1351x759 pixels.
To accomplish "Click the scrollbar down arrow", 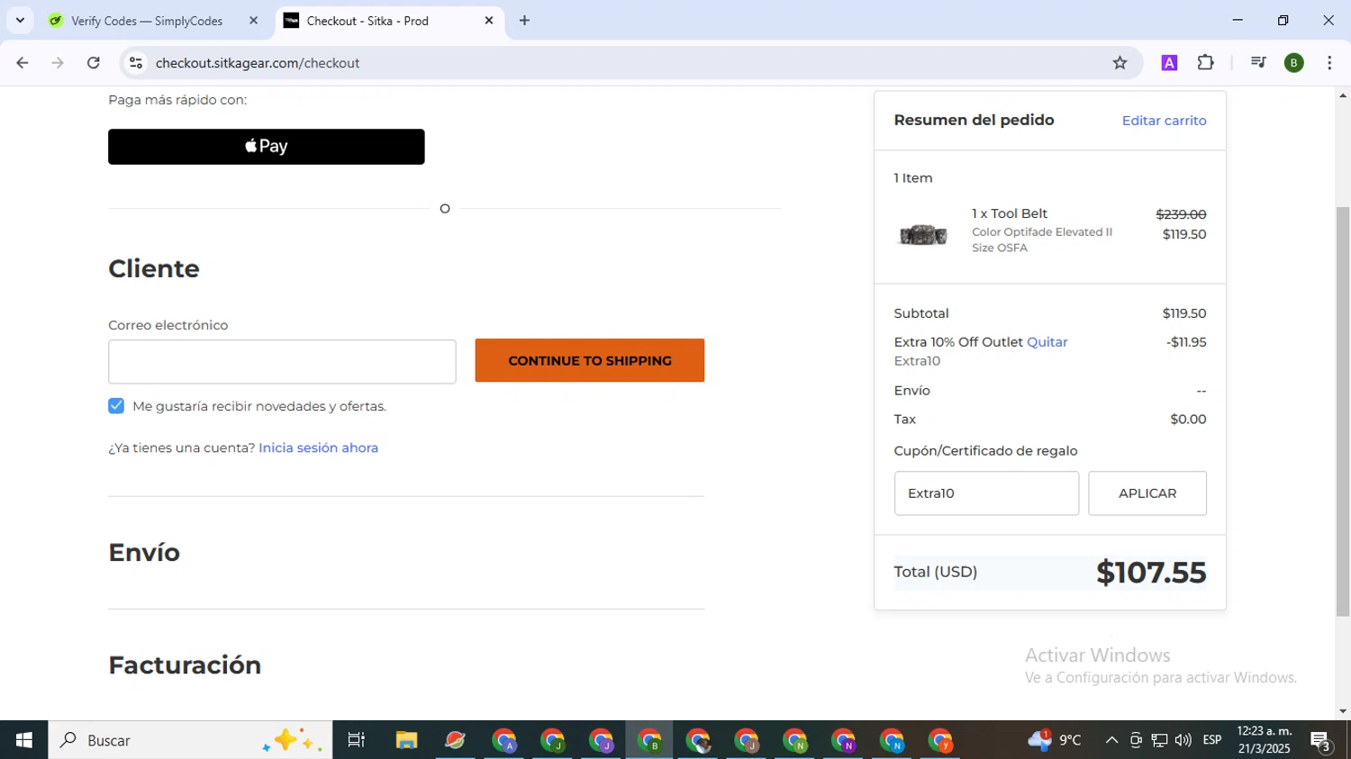I will [1343, 711].
